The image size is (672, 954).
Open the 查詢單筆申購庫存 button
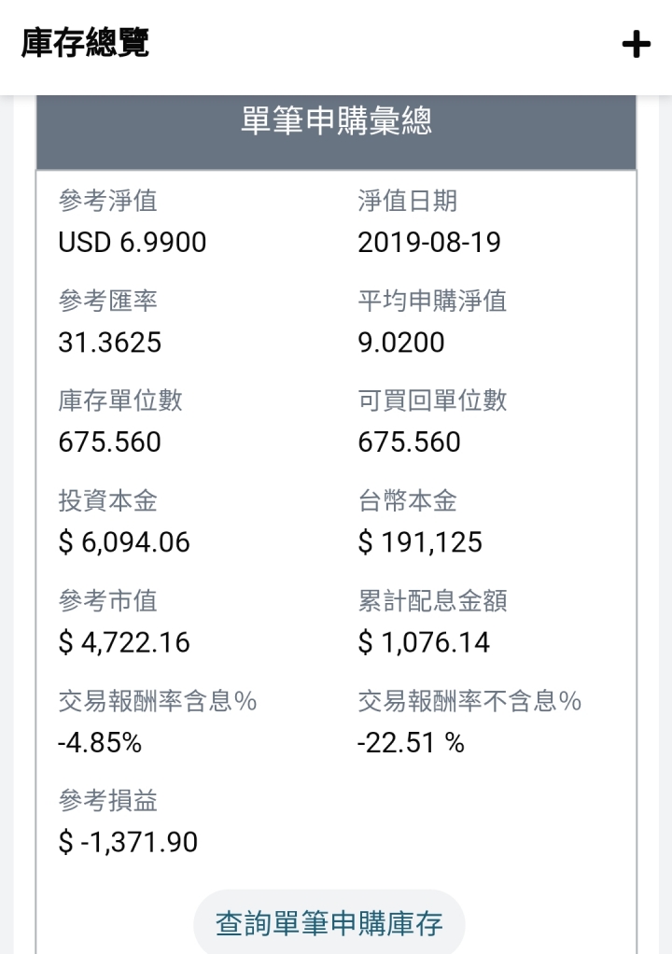329,923
